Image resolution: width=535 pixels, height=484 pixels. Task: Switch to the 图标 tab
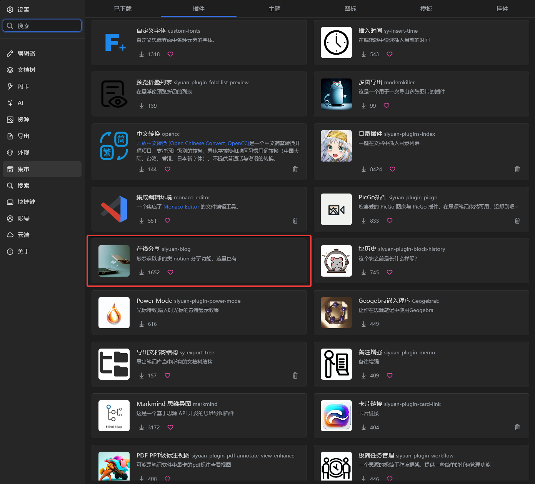point(350,9)
